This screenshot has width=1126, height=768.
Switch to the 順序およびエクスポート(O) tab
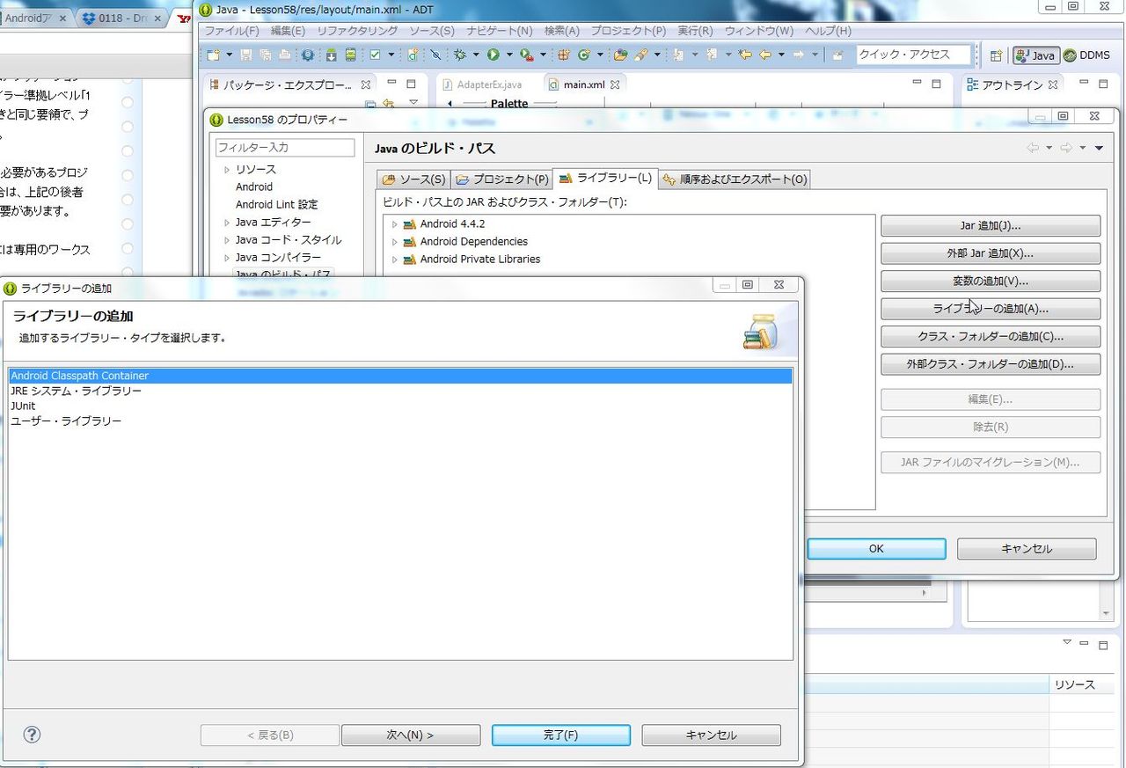[x=735, y=179]
